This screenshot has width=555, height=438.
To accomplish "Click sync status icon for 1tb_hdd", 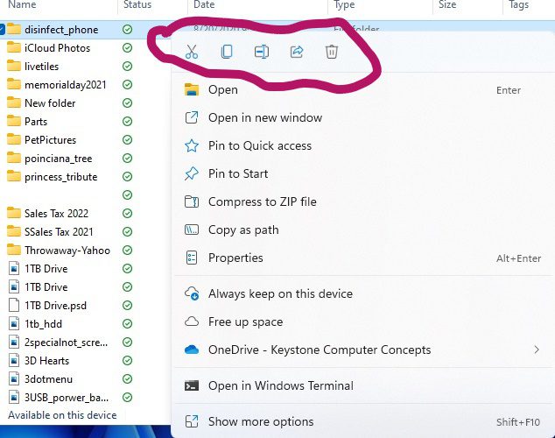I will point(128,324).
